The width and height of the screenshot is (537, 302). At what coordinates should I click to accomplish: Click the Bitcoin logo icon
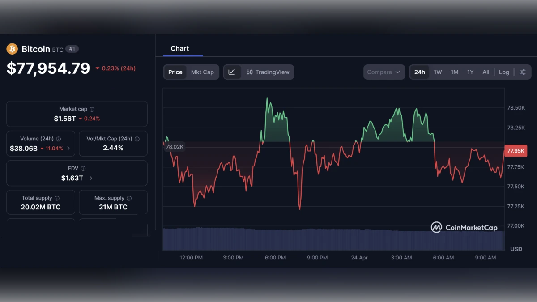tap(12, 49)
